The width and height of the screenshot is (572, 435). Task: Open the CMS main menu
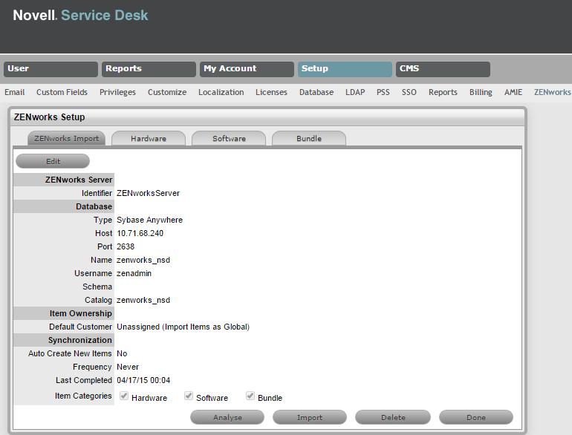click(x=443, y=69)
